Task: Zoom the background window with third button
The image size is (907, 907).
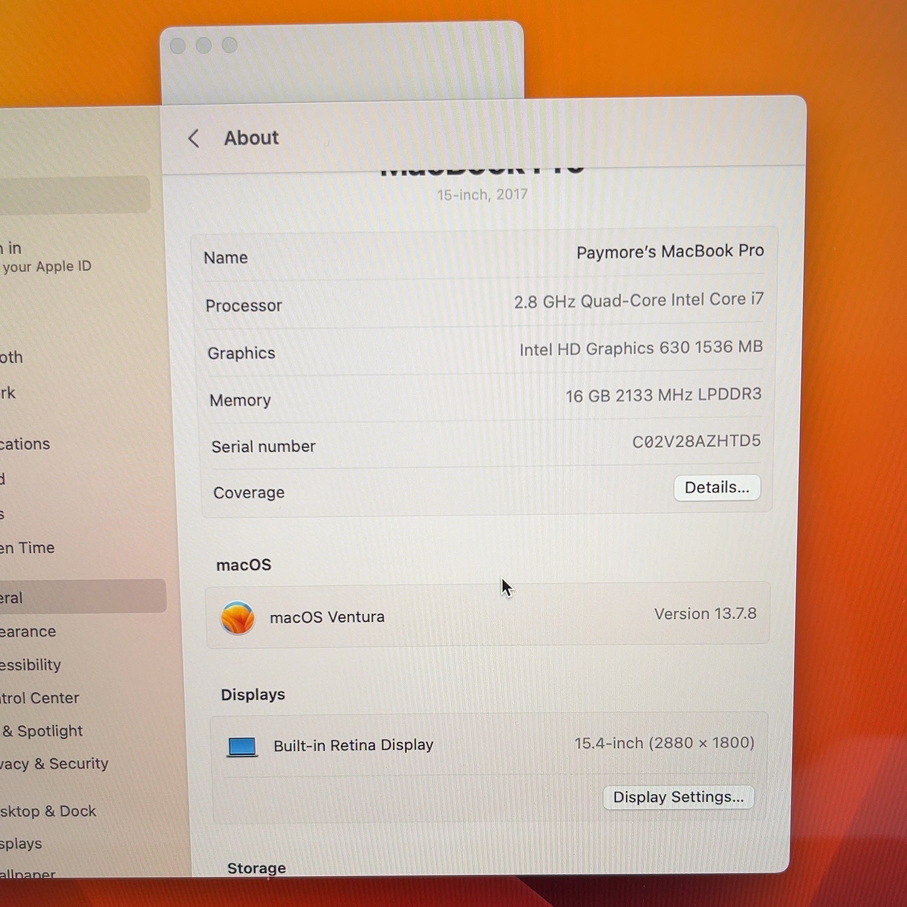Action: coord(230,45)
